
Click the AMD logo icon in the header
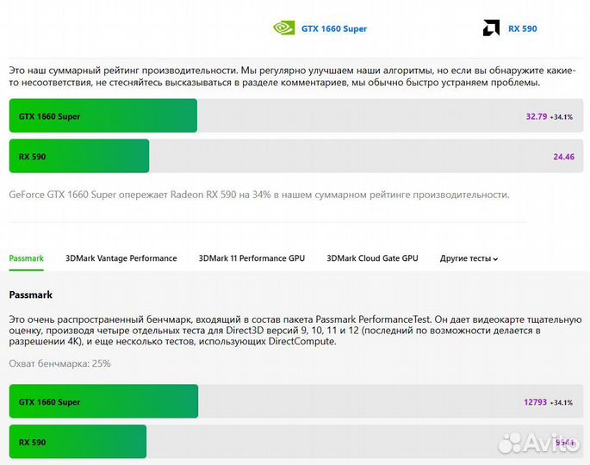tap(491, 28)
